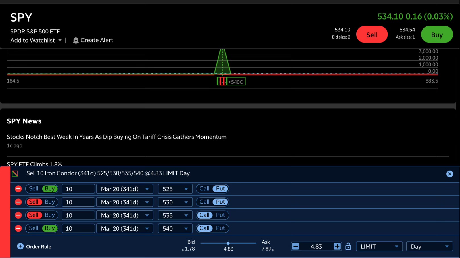This screenshot has height=258, width=460.
Task: Click the red Sell button at 534.10
Action: tap(372, 35)
